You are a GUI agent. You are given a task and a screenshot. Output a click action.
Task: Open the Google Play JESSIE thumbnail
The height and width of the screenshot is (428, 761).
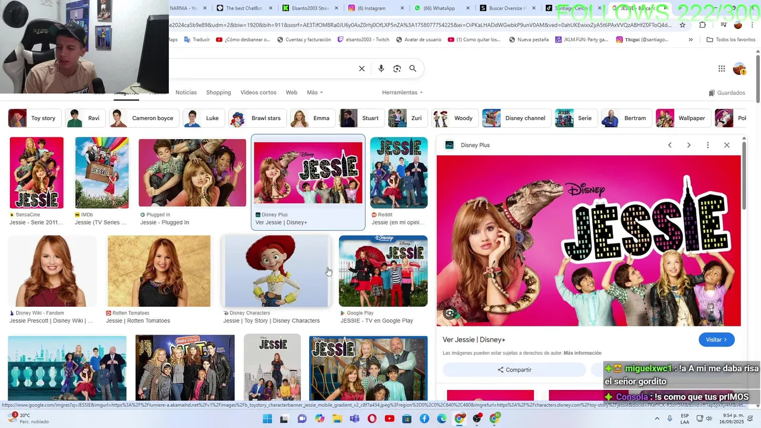click(383, 271)
